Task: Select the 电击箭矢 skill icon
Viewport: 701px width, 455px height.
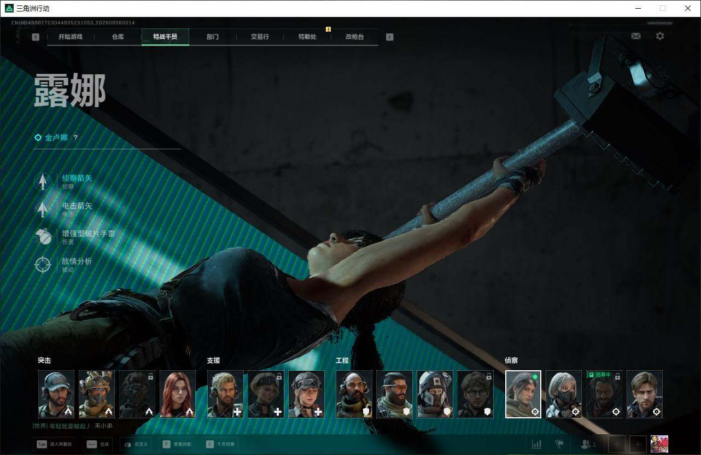Action: 43,209
